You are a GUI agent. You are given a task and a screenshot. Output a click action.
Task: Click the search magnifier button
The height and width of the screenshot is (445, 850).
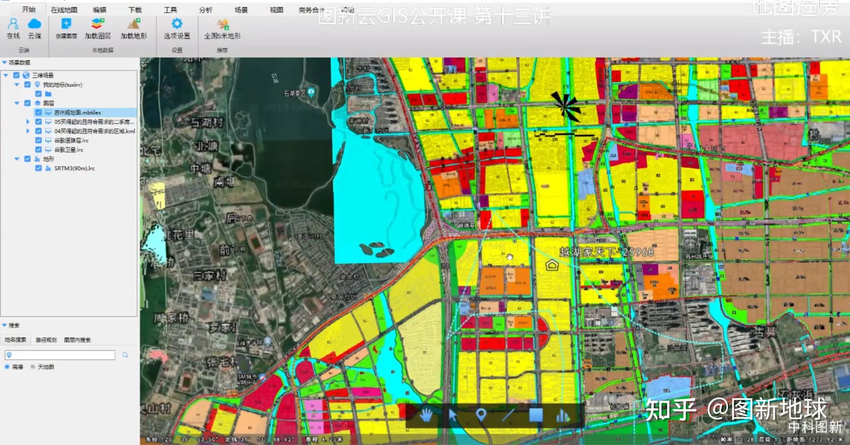pos(125,355)
